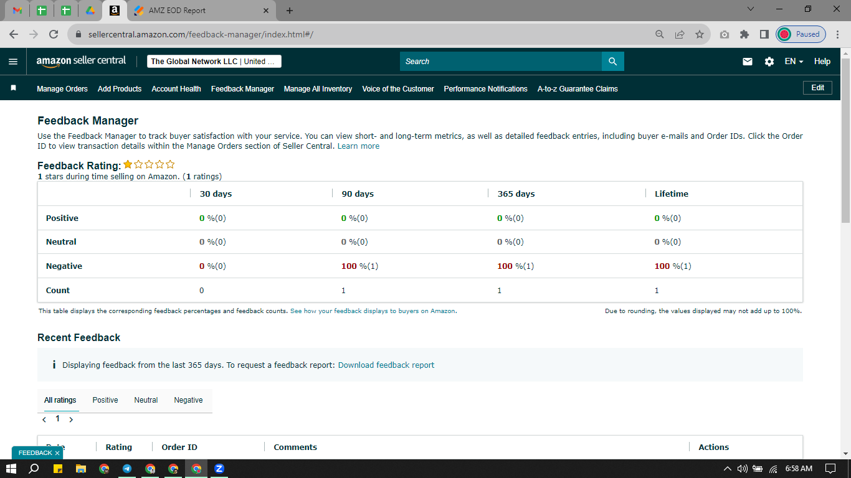The width and height of the screenshot is (851, 478).
Task: Share this page from the address bar
Action: click(680, 34)
